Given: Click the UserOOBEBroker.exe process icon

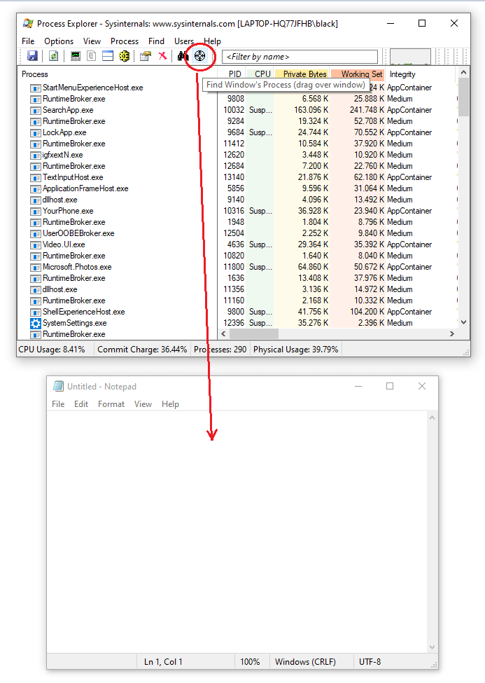Looking at the screenshot, I should [35, 234].
